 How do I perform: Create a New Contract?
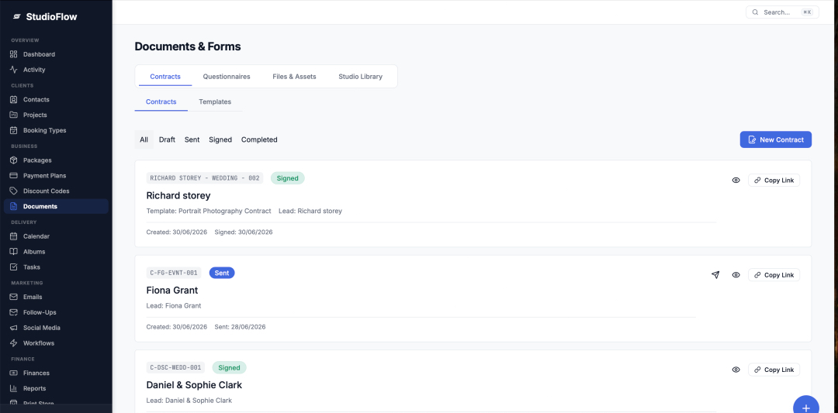point(775,139)
